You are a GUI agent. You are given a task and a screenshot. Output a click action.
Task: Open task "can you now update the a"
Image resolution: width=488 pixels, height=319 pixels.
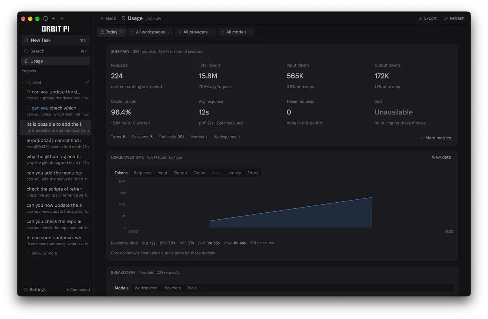click(56, 208)
